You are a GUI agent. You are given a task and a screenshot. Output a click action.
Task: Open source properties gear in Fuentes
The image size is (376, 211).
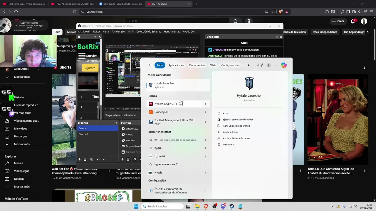click(x=135, y=159)
